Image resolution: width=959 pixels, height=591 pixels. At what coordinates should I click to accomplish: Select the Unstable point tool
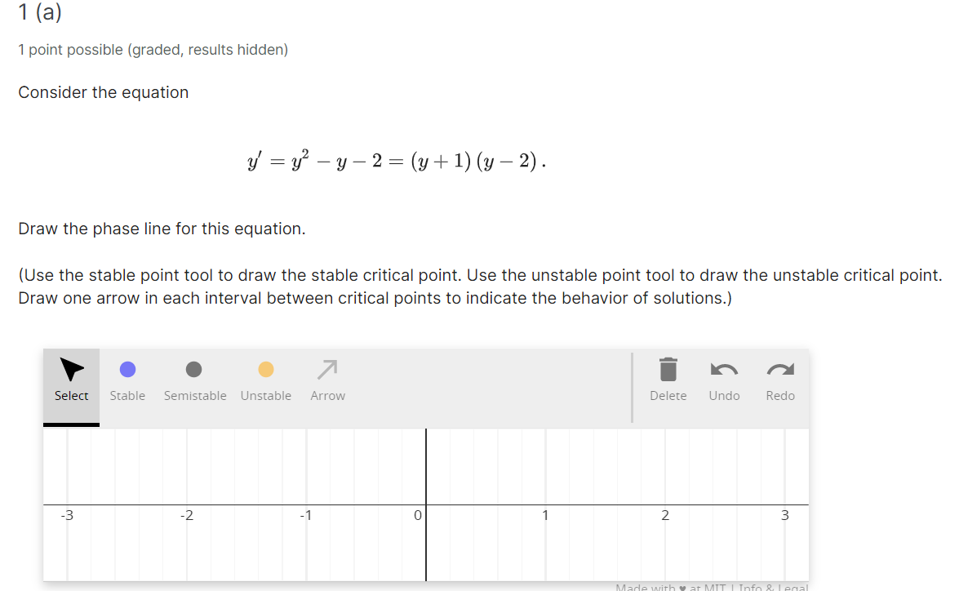265,380
